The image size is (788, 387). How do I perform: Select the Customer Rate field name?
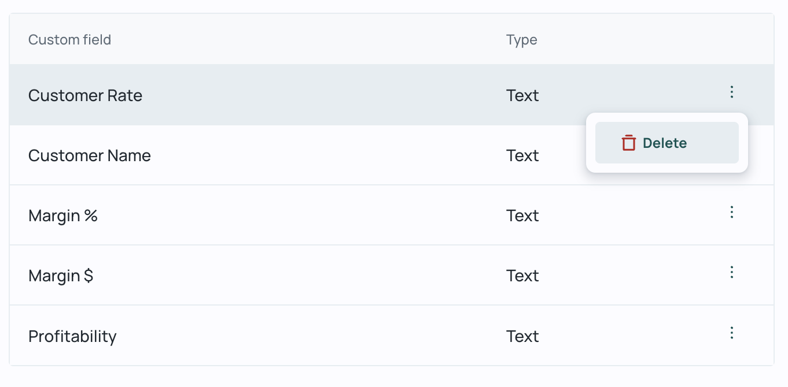85,95
